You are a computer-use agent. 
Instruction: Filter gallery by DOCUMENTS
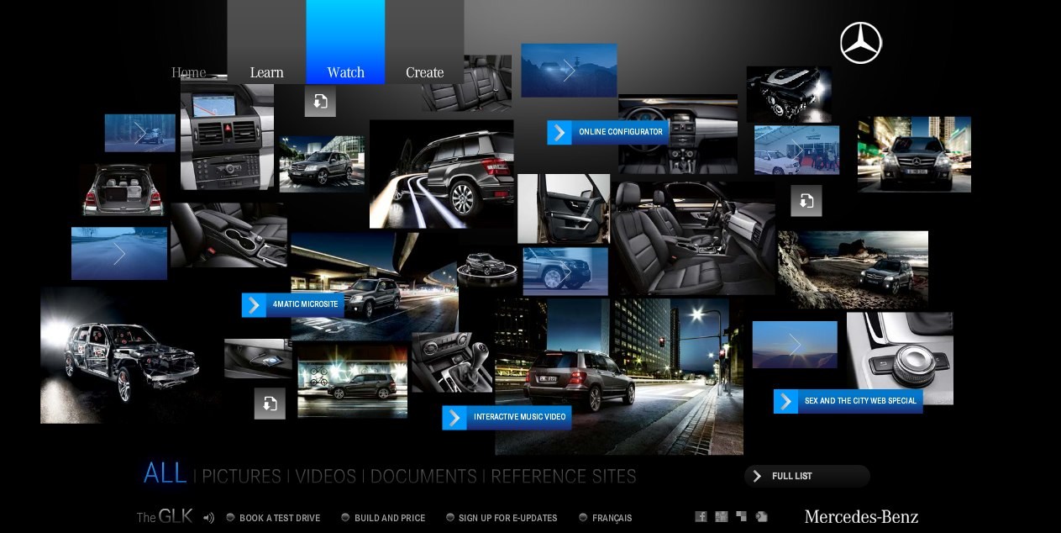coord(423,477)
